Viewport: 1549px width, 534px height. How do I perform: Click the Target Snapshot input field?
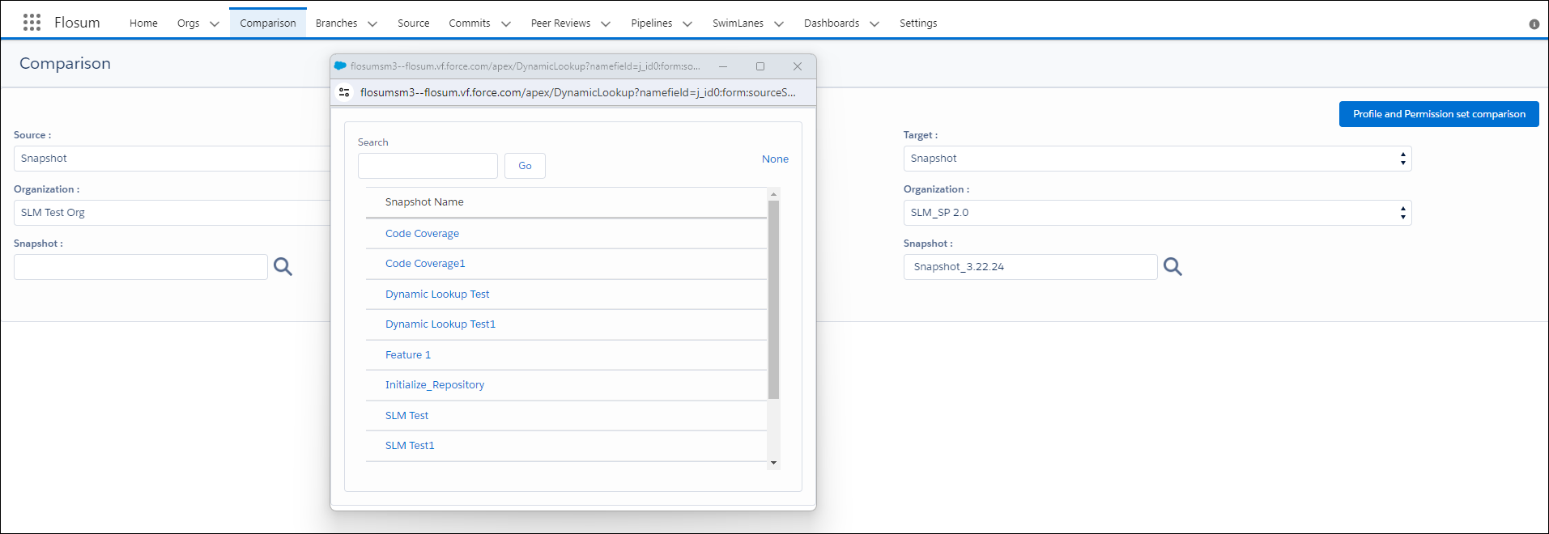point(1030,267)
